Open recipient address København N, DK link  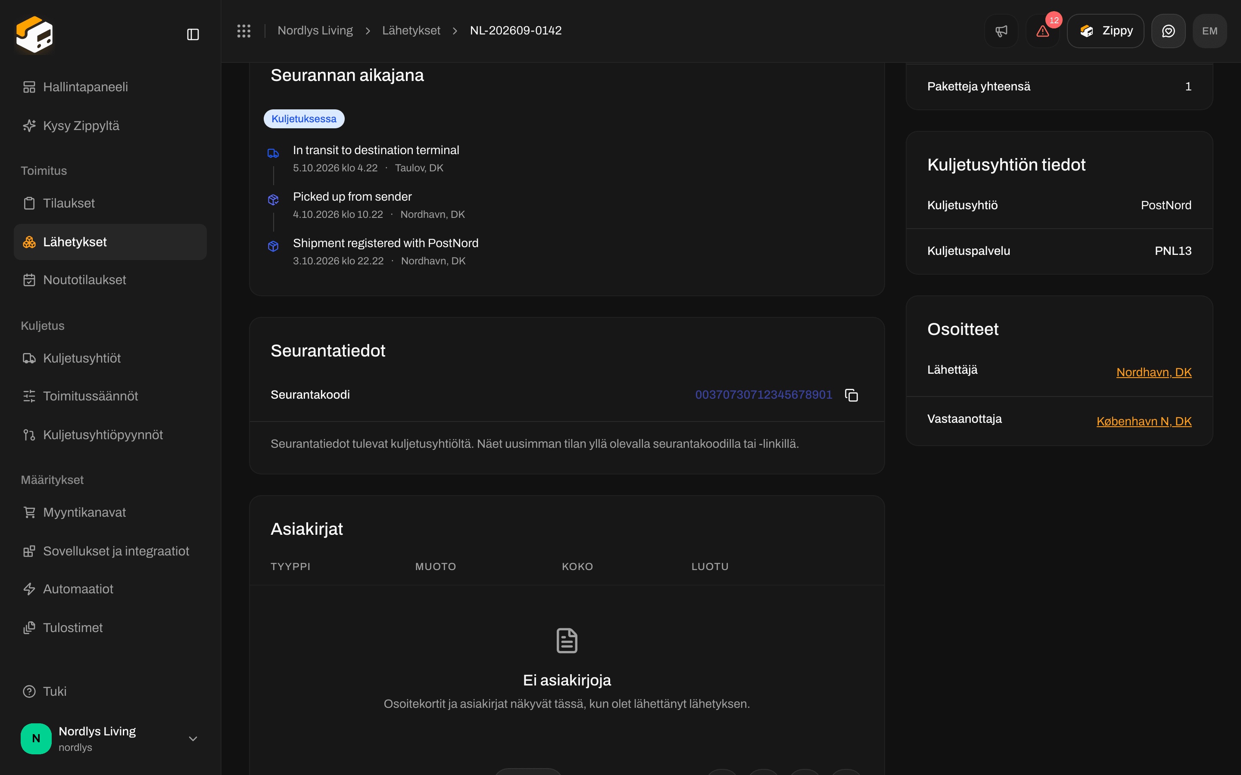[1144, 422]
